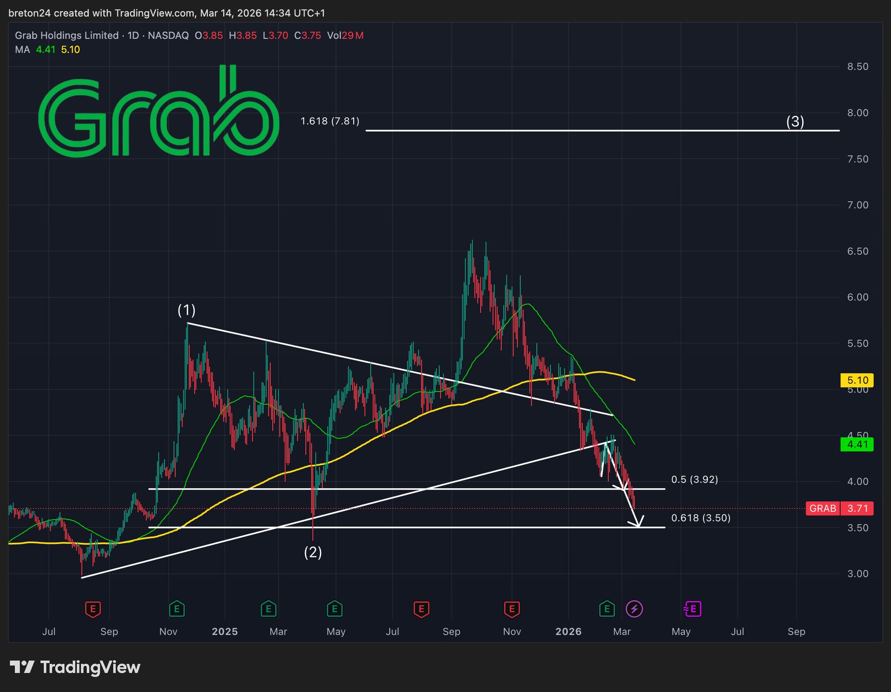This screenshot has height=692, width=891.
Task: Click the green earnings marker above May
Action: (x=334, y=609)
